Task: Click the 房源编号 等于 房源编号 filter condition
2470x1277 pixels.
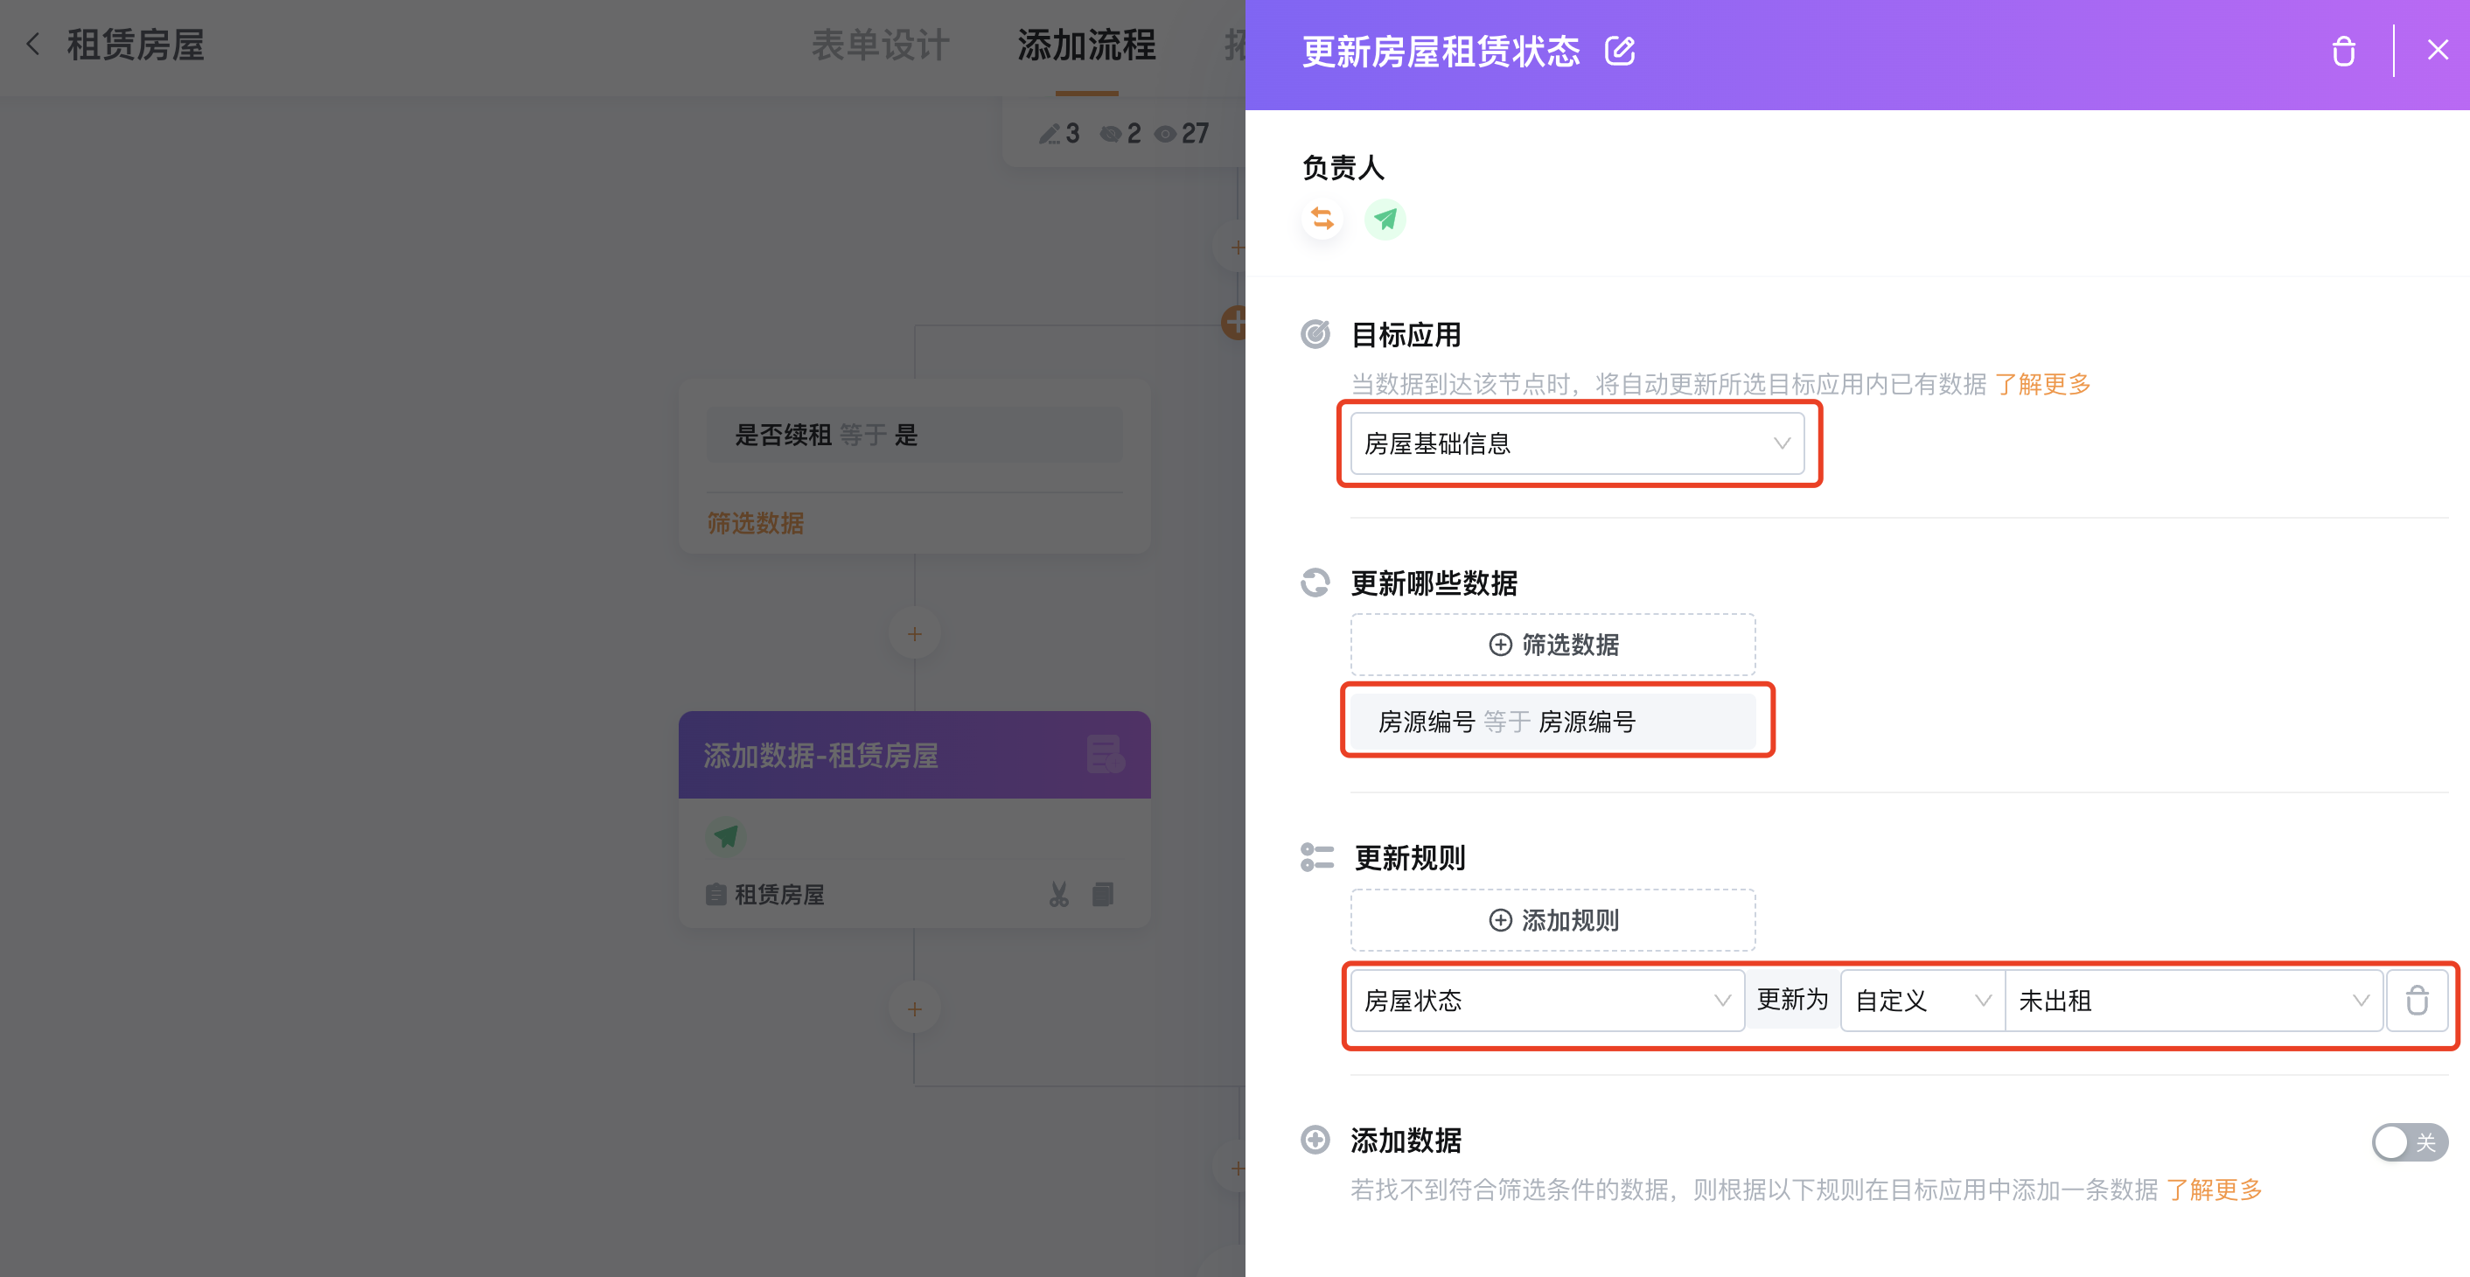Action: 1552,721
